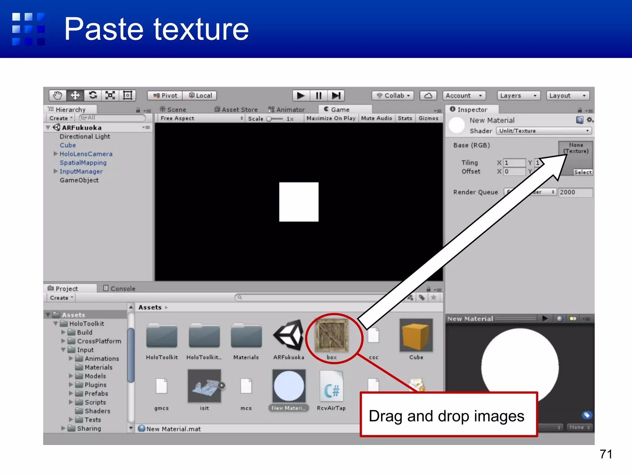Select SpatialMapping in Hierarchy
Viewport: 632px width, 474px height.
click(x=83, y=163)
